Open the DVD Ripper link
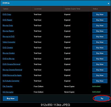This screenshot has height=107, width=111. (7, 20)
